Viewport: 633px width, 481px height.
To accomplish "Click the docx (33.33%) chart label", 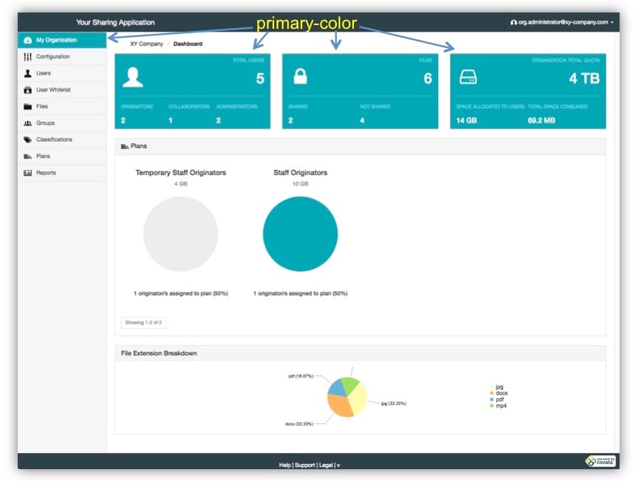I will [299, 424].
